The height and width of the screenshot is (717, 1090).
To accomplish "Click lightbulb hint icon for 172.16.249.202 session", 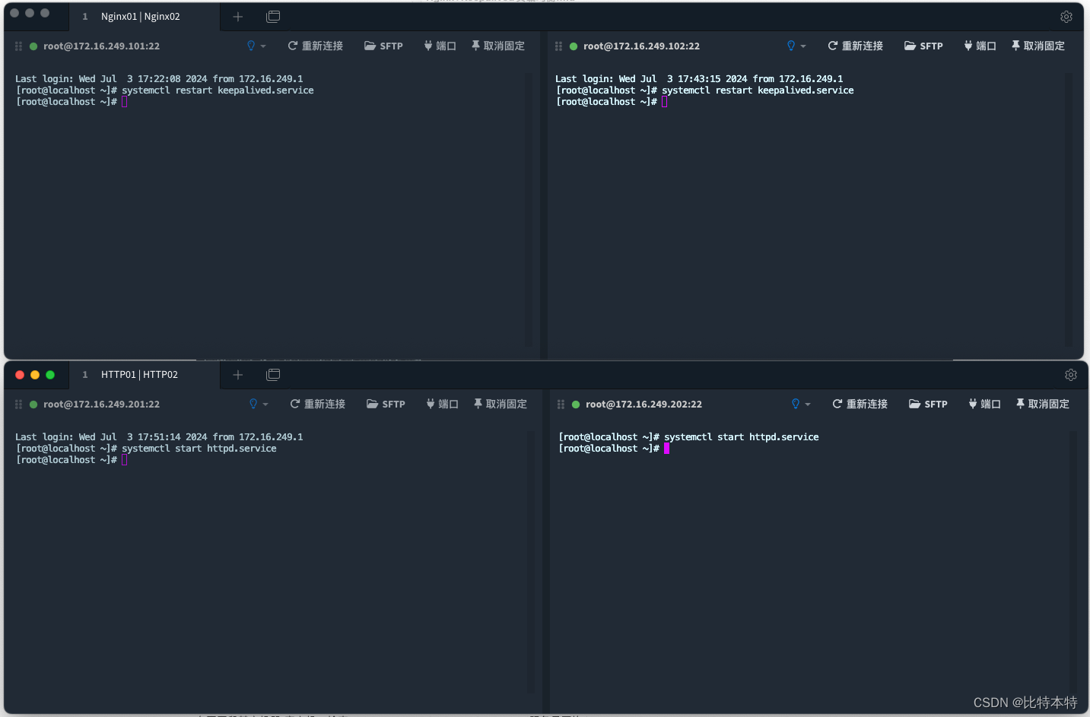I will 796,404.
